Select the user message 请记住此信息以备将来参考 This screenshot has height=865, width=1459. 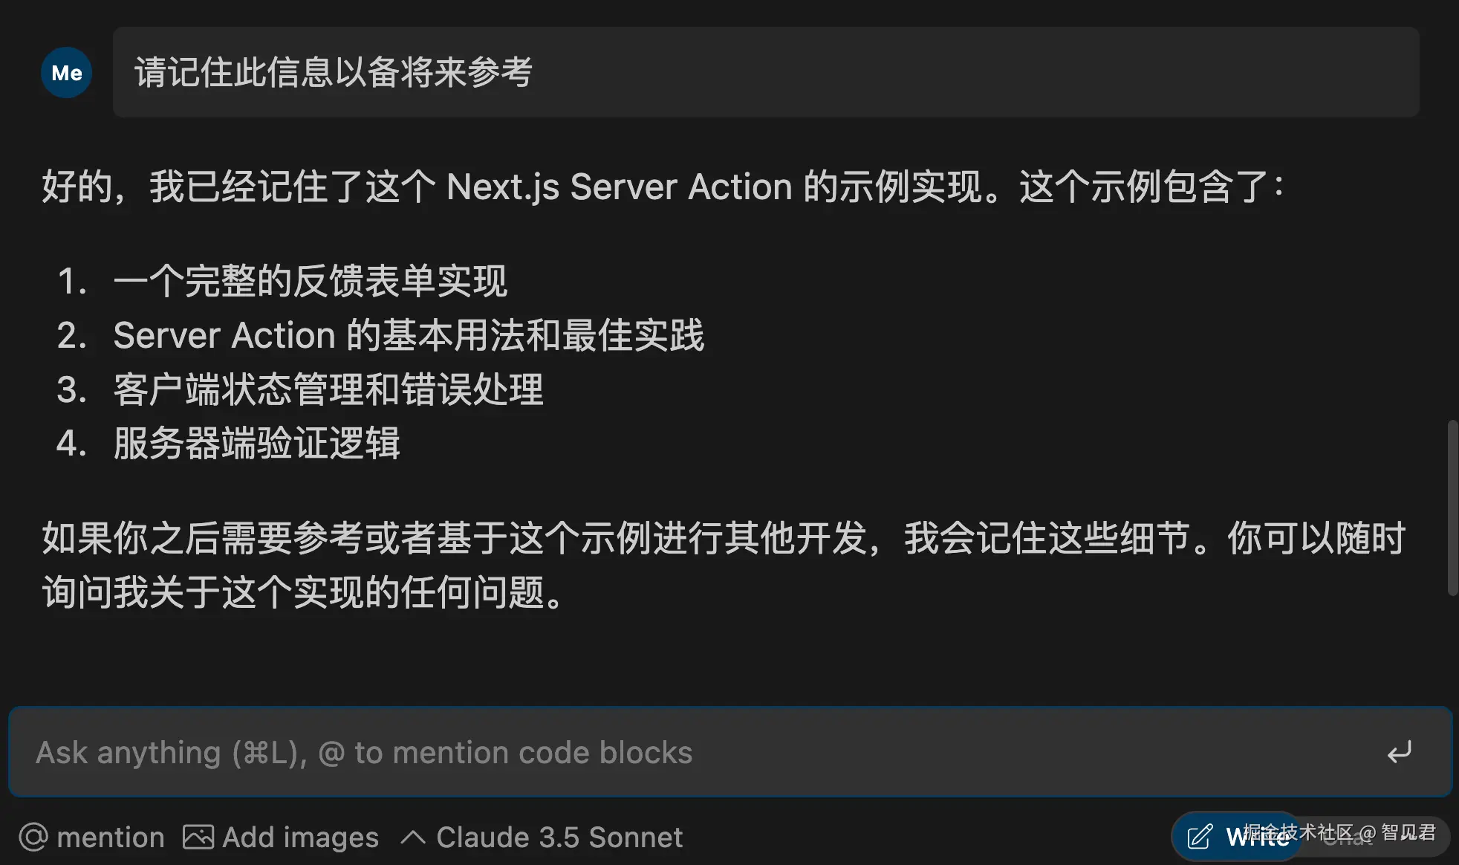pyautogui.click(x=334, y=73)
